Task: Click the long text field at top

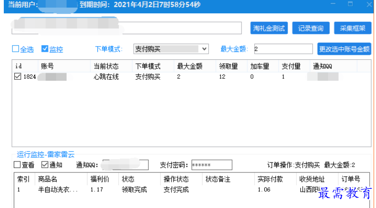Action: point(126,28)
